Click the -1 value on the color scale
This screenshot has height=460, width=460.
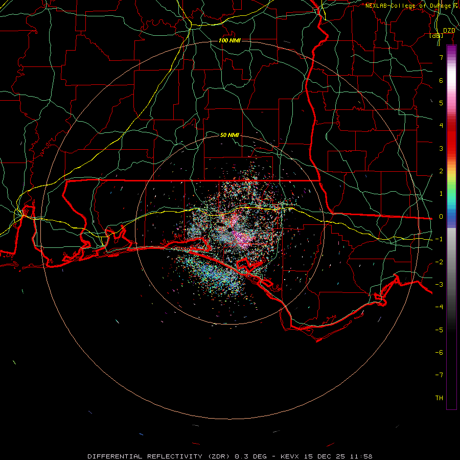(x=439, y=239)
